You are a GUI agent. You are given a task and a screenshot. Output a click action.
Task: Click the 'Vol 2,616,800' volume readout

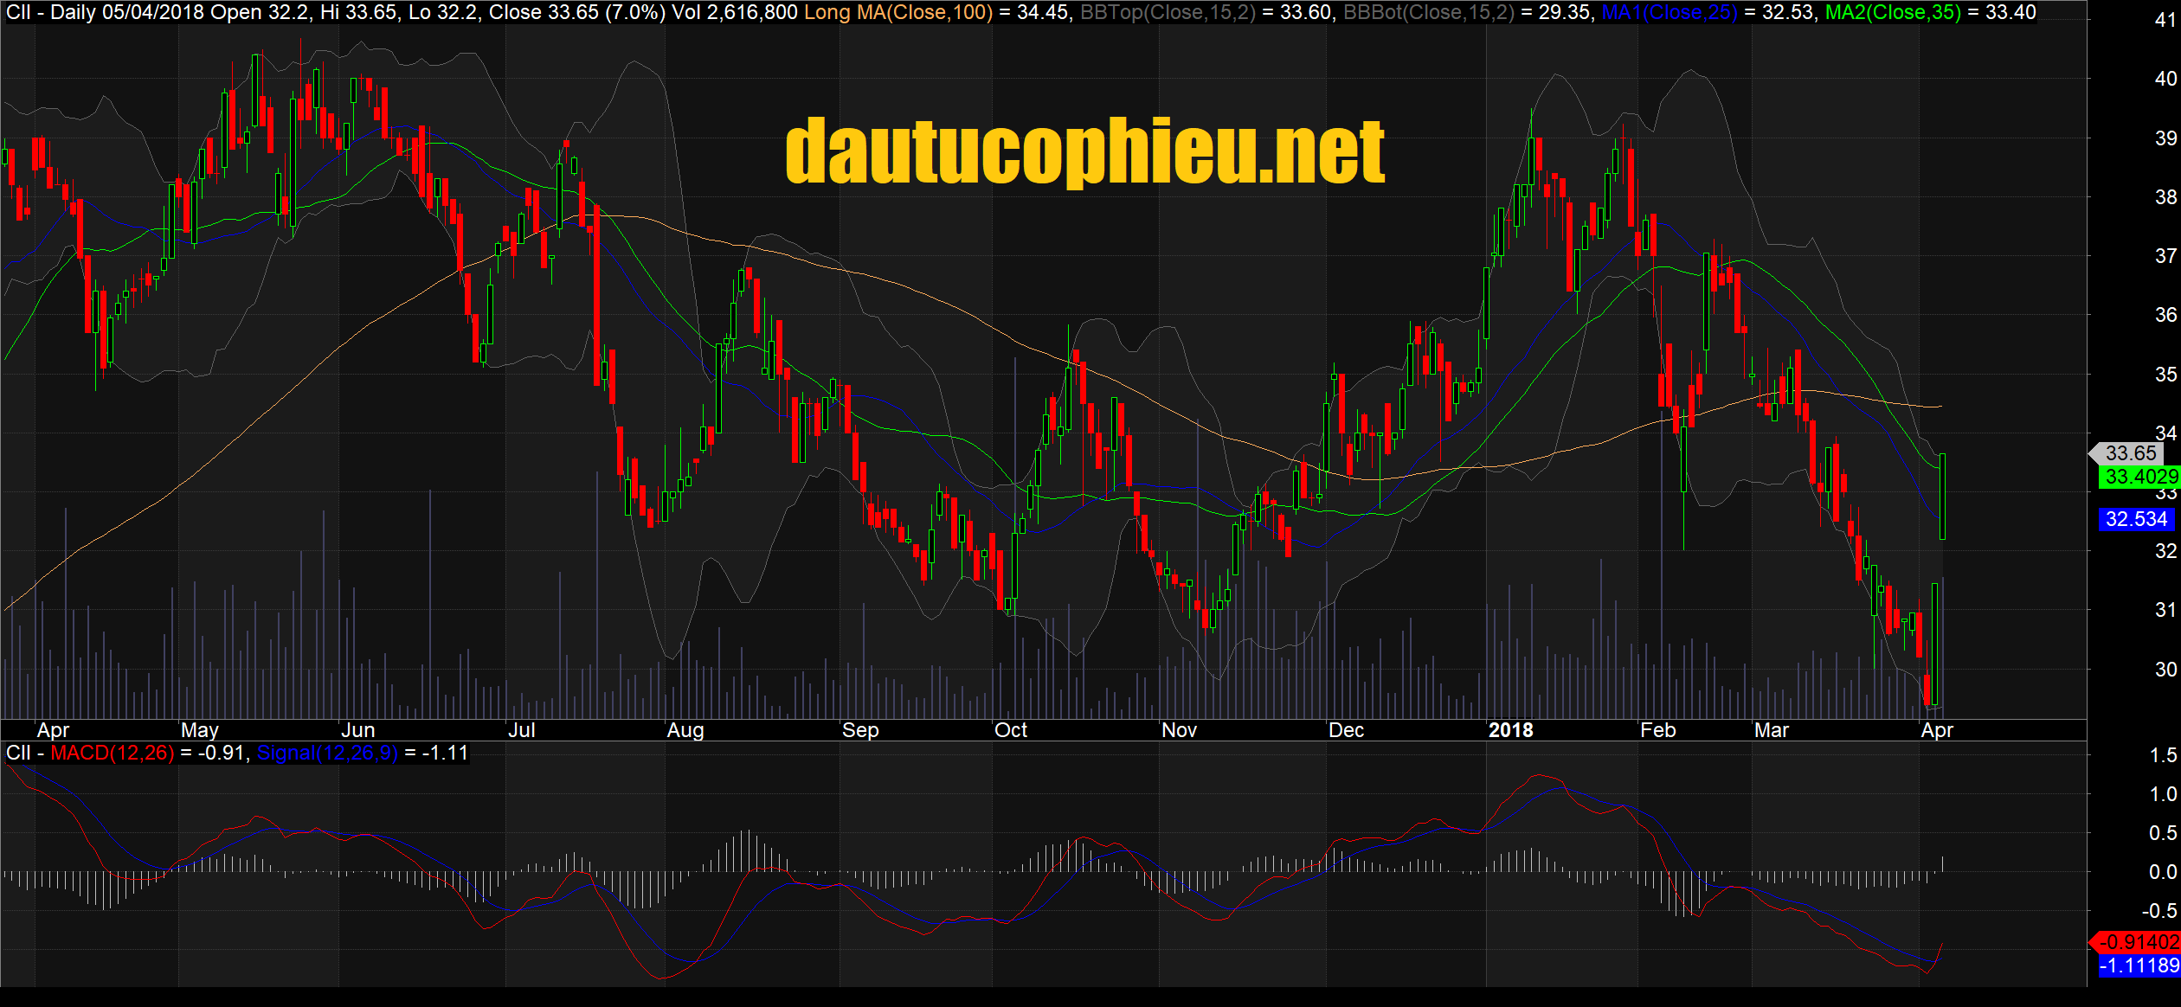pyautogui.click(x=735, y=12)
